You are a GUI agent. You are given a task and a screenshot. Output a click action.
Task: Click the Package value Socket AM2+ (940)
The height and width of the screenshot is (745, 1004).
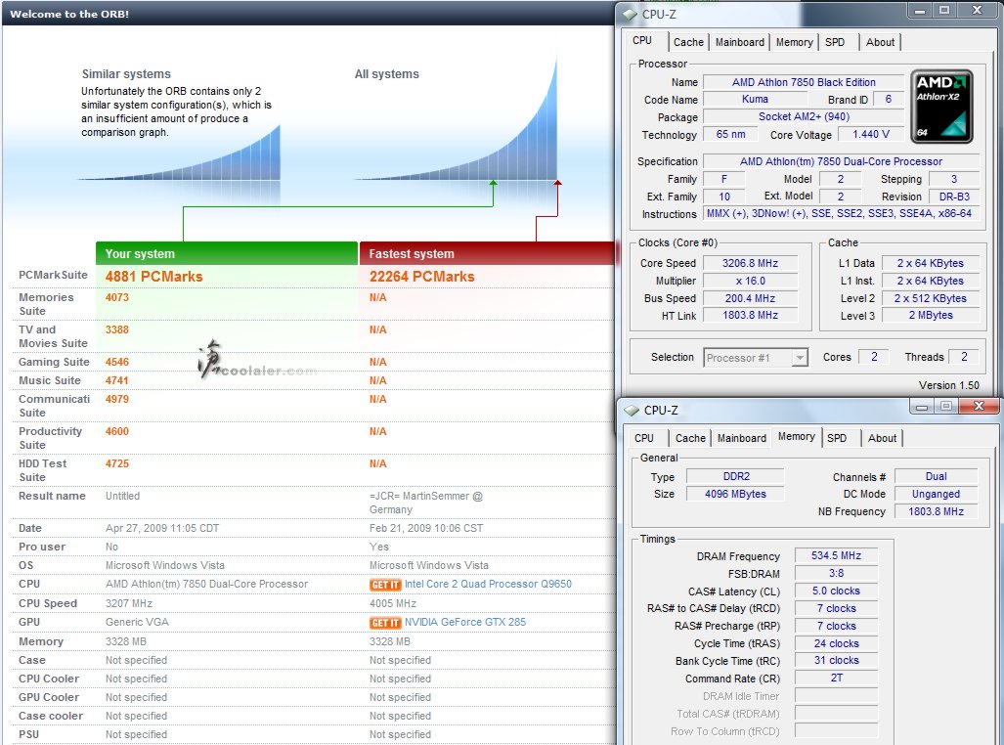tap(804, 116)
